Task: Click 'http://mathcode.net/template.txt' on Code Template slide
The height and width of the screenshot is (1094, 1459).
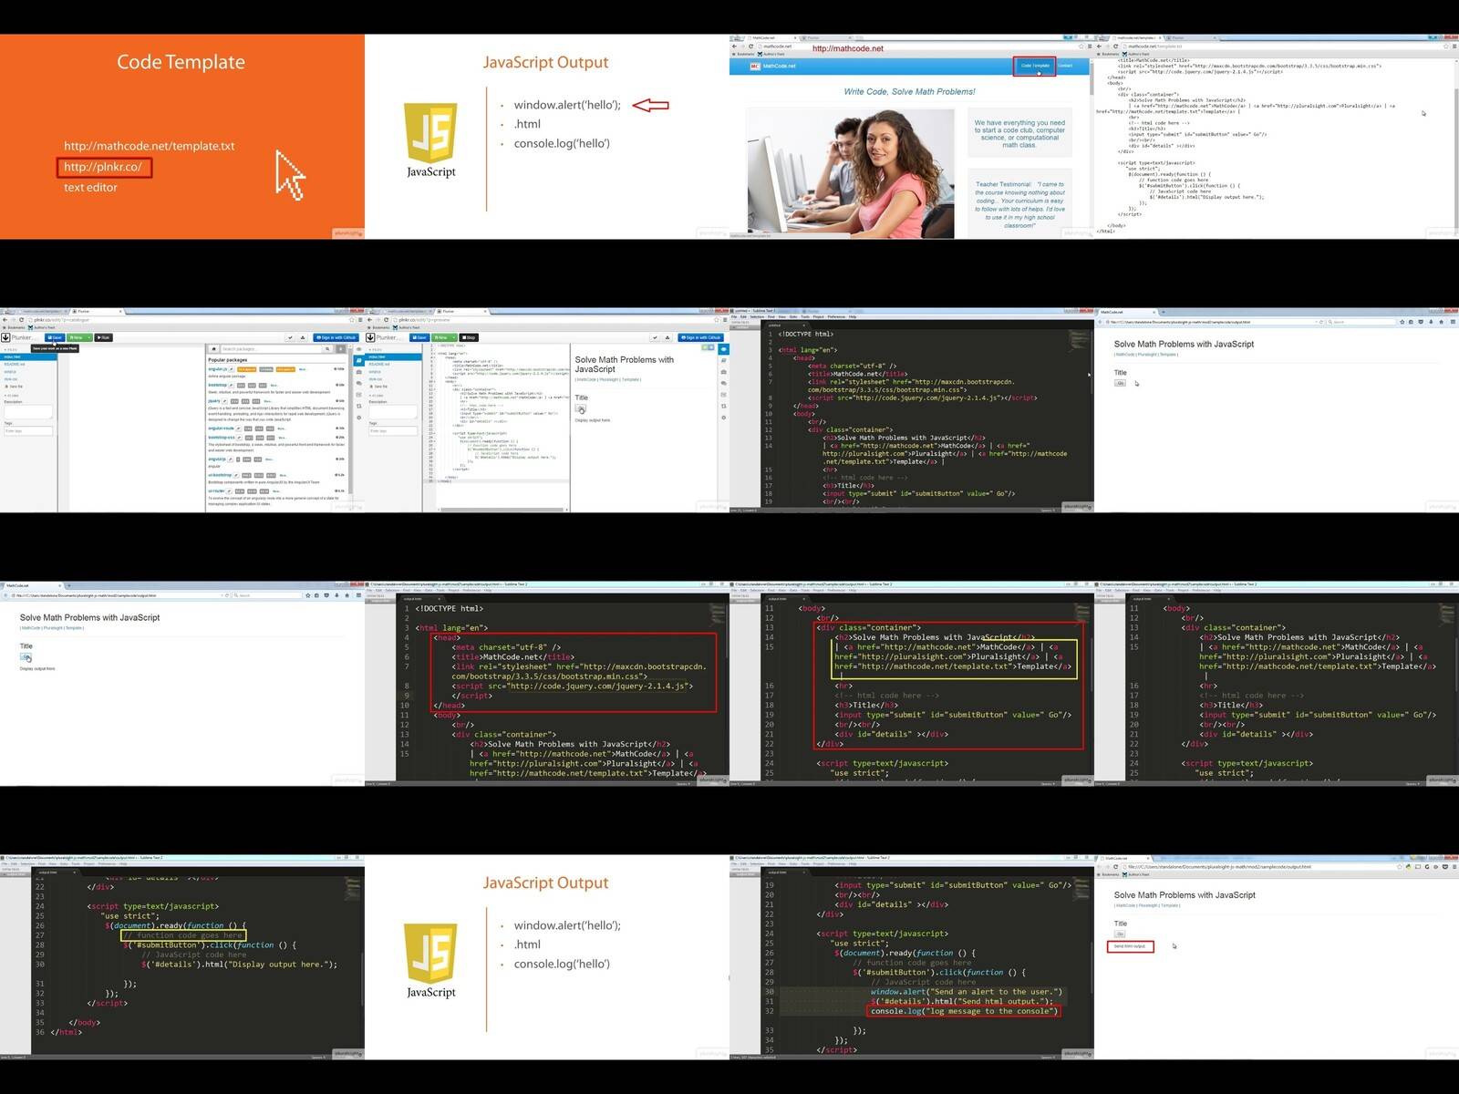Action: [150, 146]
